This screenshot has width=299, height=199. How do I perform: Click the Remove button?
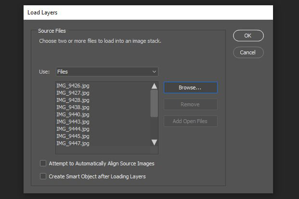tap(191, 104)
